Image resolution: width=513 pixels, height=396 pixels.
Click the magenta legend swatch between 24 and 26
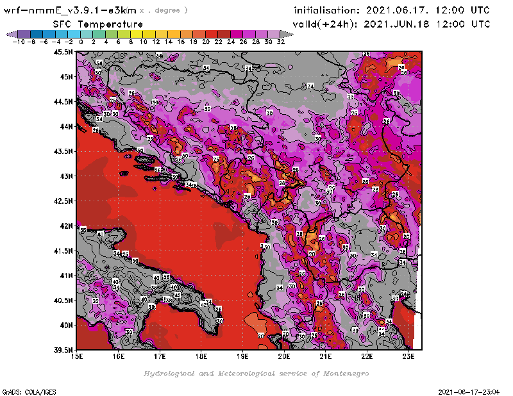coord(237,34)
